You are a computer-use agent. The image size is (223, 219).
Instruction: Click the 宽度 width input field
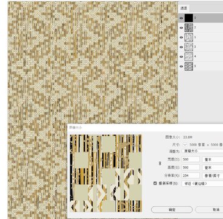click(191, 159)
